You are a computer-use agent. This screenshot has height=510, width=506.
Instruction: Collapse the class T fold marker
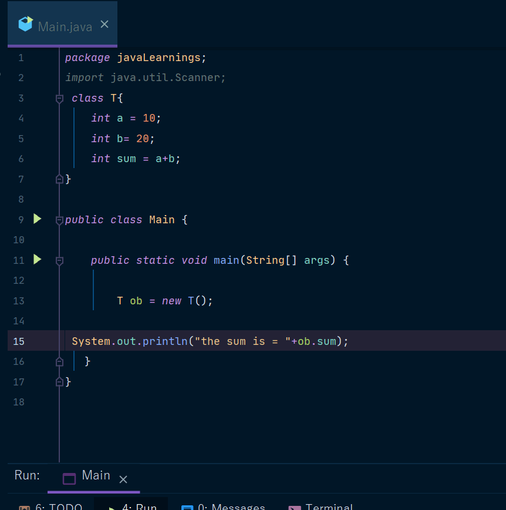pos(59,99)
